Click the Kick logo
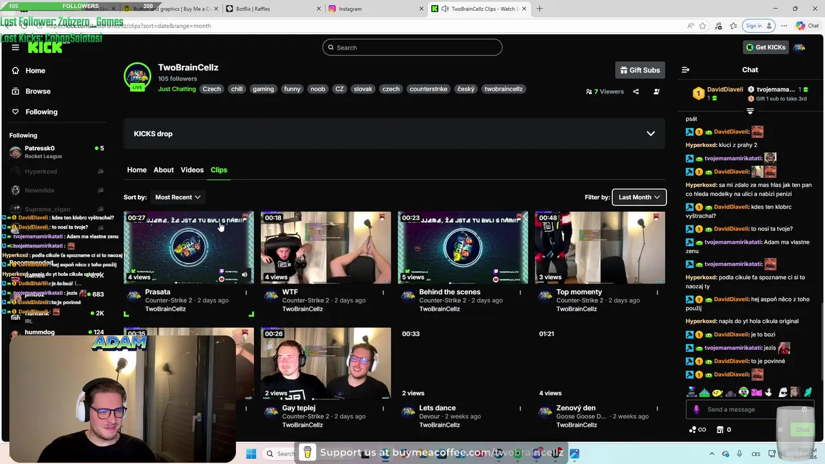825x464 pixels. [45, 47]
